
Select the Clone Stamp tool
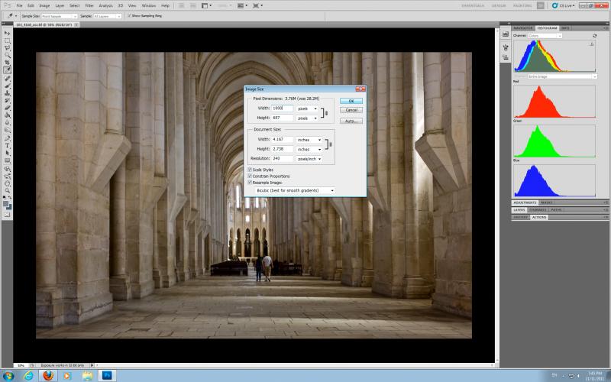click(7, 93)
